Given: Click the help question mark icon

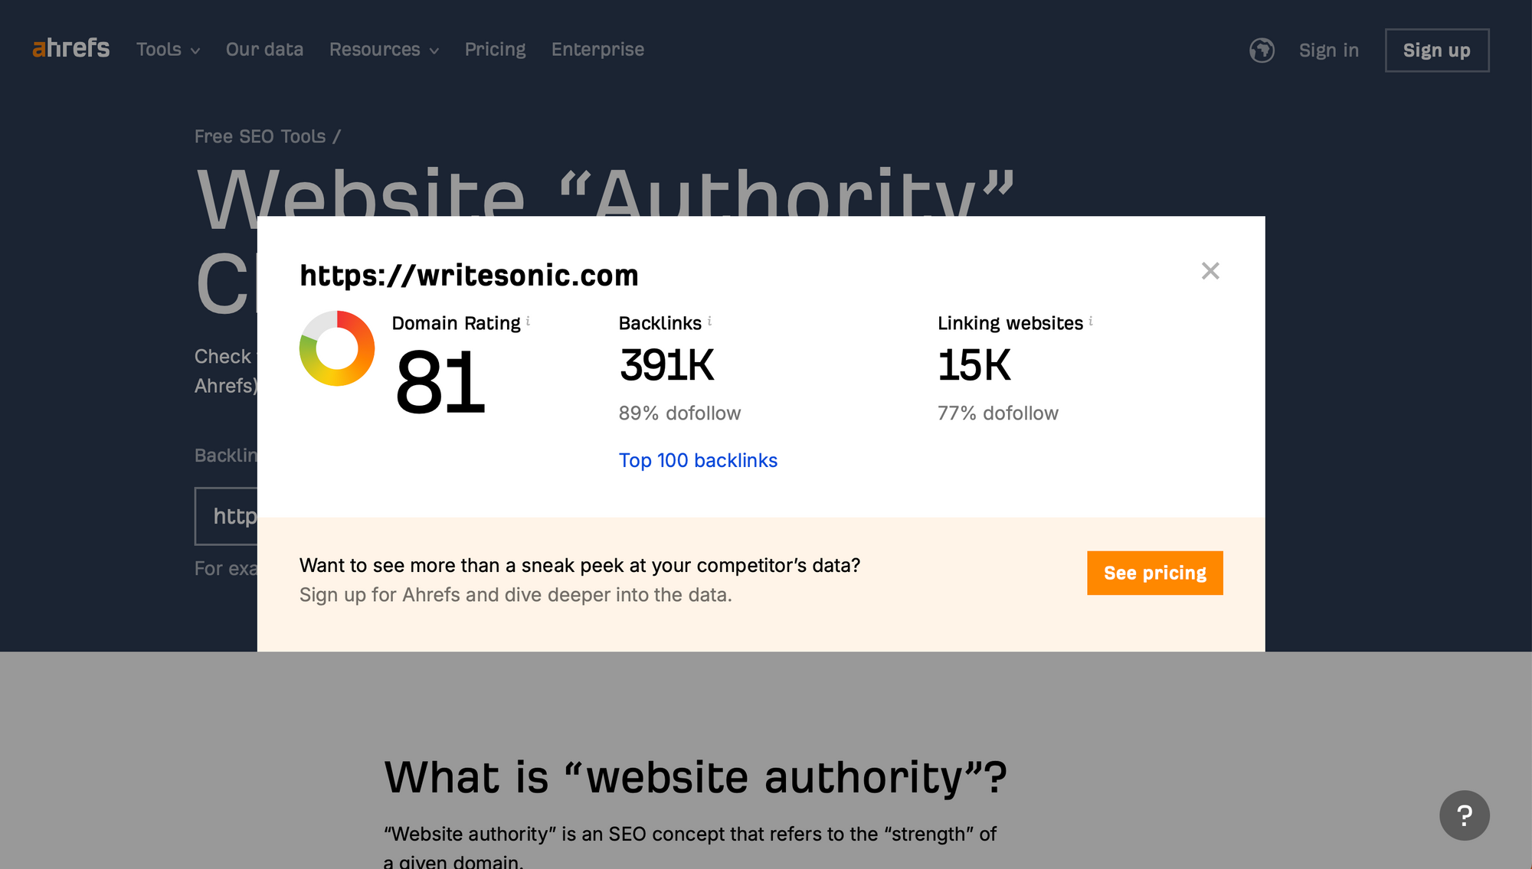Looking at the screenshot, I should 1465,815.
